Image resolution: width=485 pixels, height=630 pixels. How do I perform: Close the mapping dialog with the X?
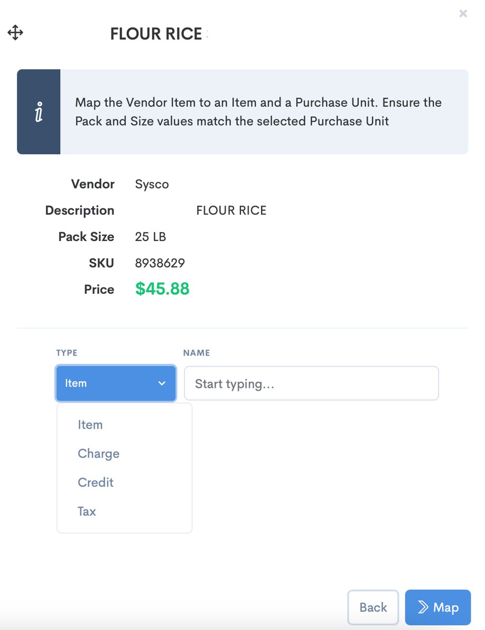pos(463,14)
